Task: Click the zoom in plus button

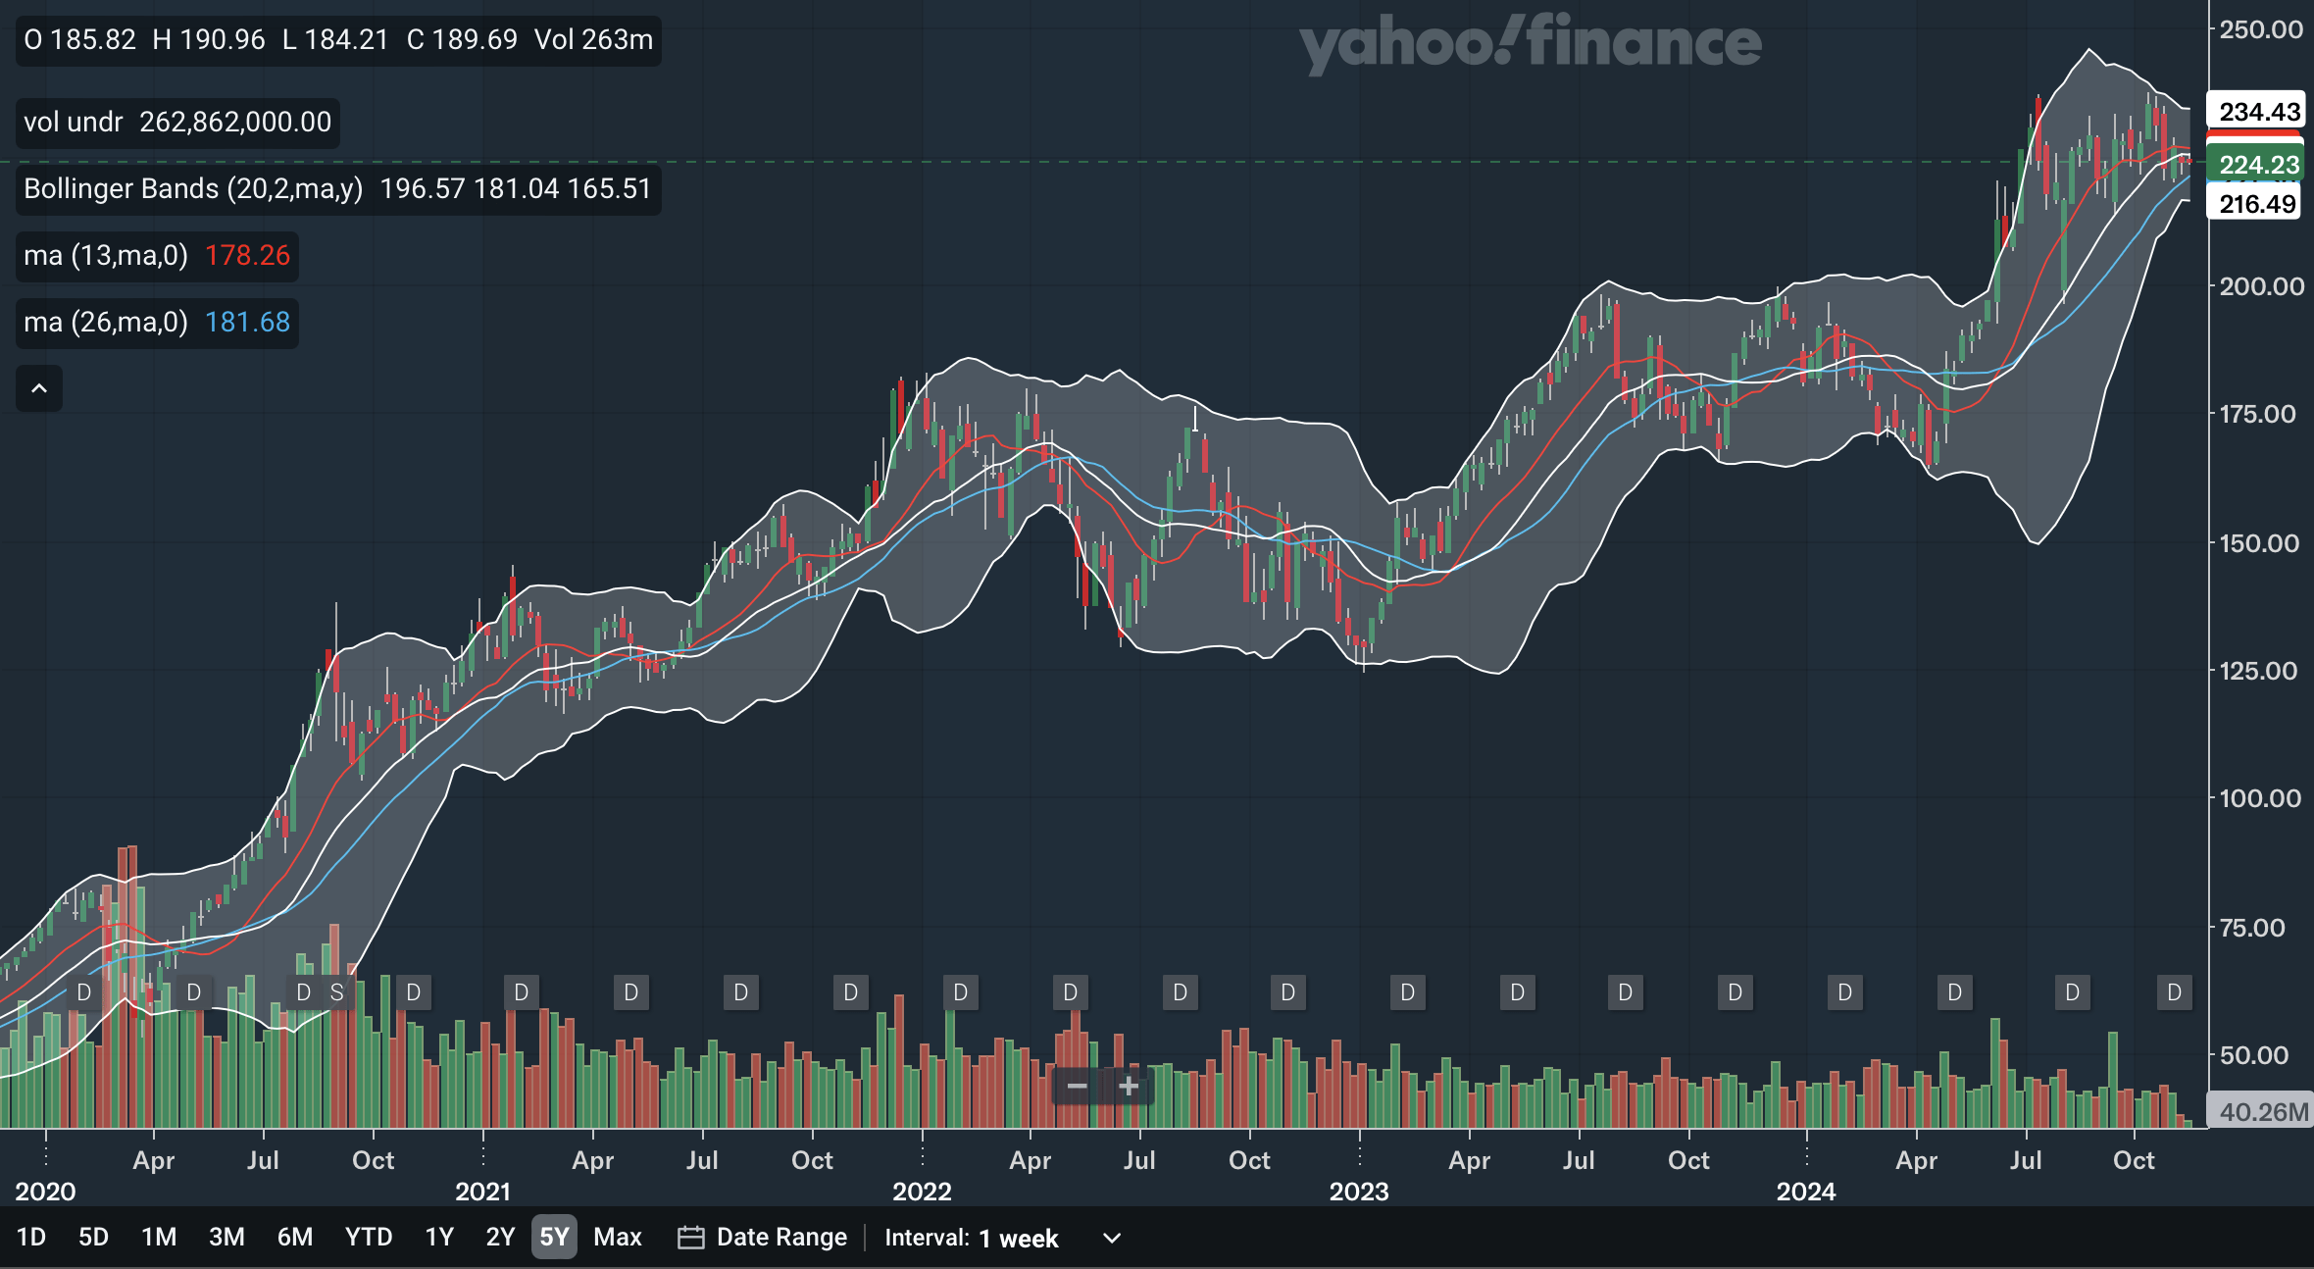Action: pos(1129,1086)
